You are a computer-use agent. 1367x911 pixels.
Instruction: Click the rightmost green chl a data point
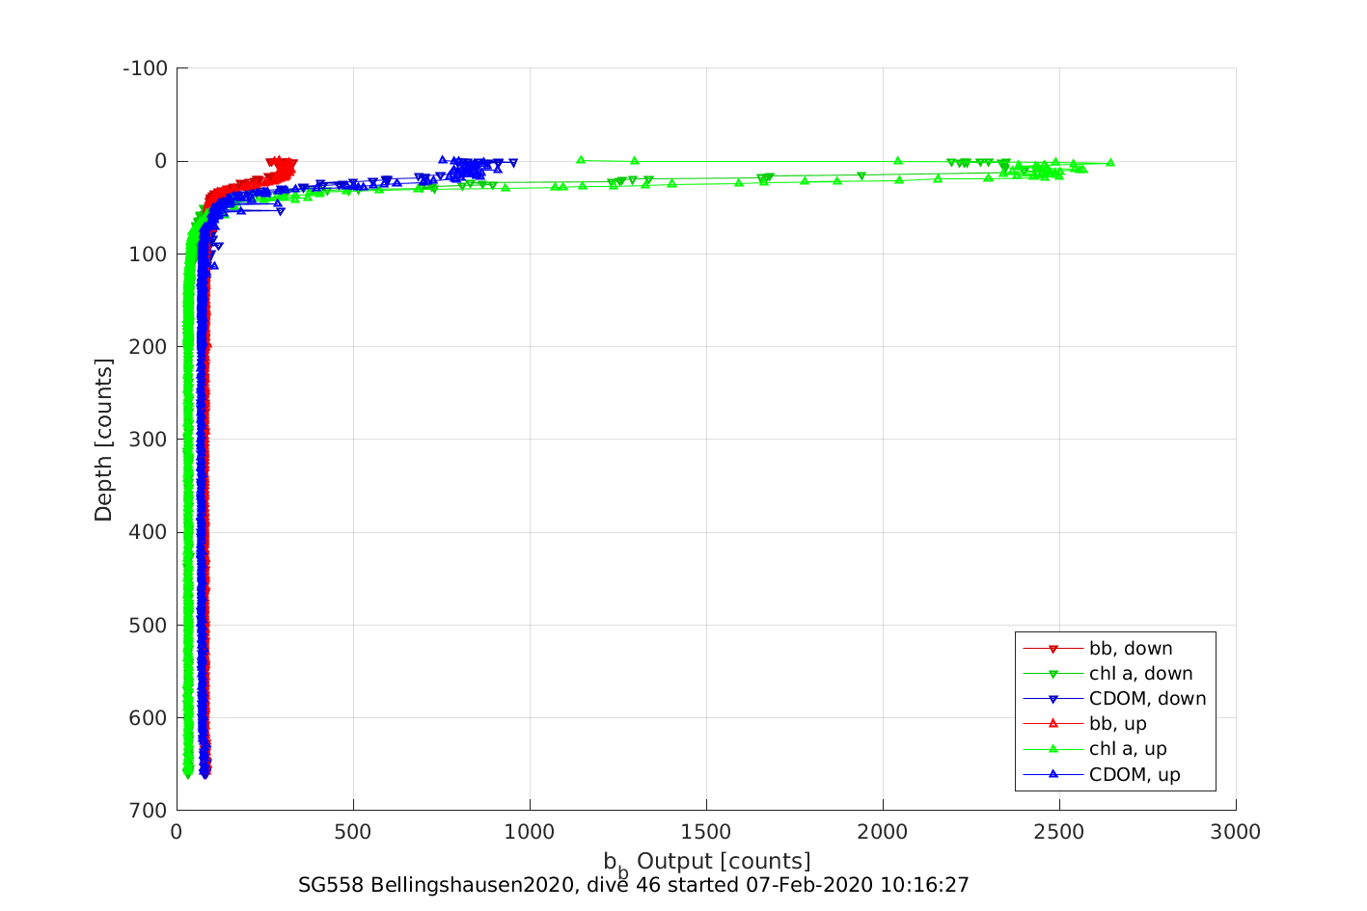1110,163
